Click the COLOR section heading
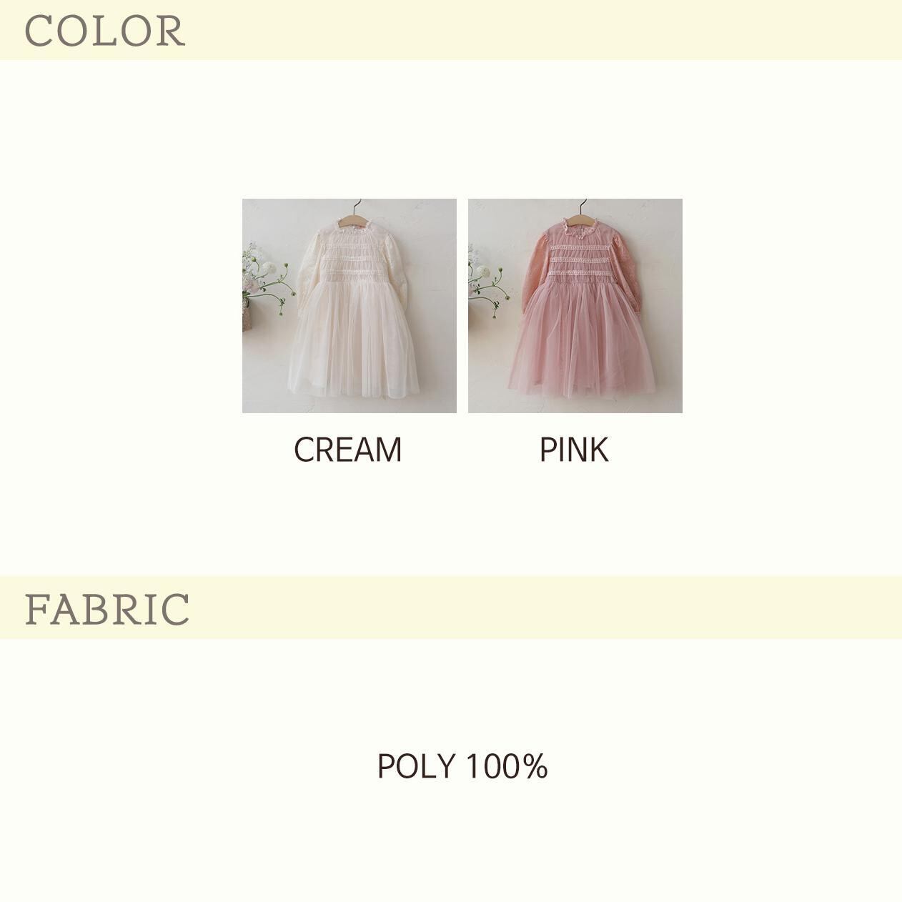 pos(105,31)
